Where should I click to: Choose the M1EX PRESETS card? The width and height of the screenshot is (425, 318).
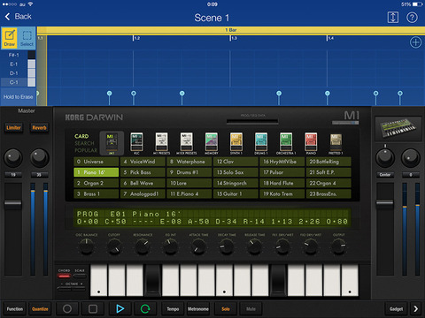[187, 143]
